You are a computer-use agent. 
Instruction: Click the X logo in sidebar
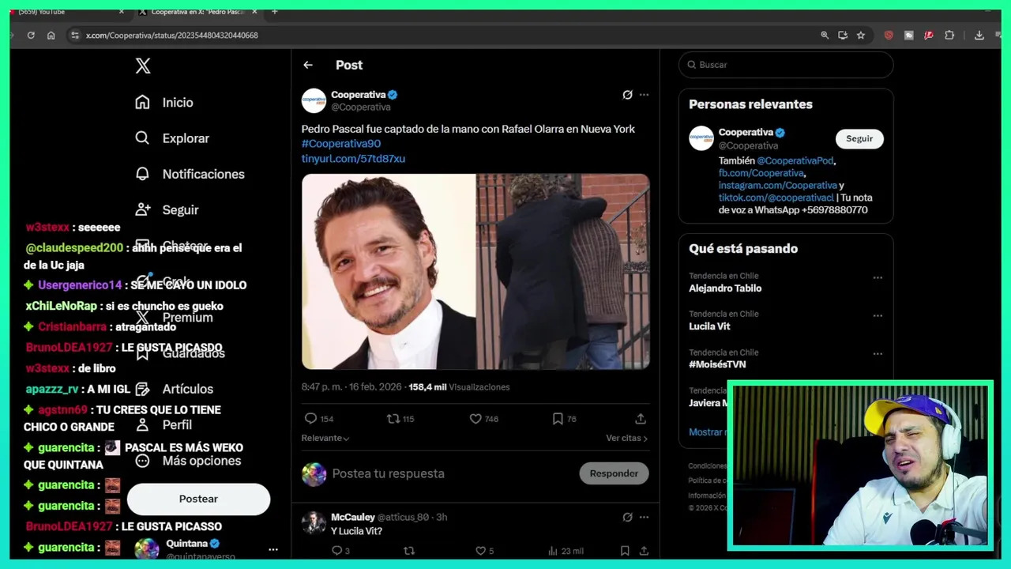[x=143, y=66]
